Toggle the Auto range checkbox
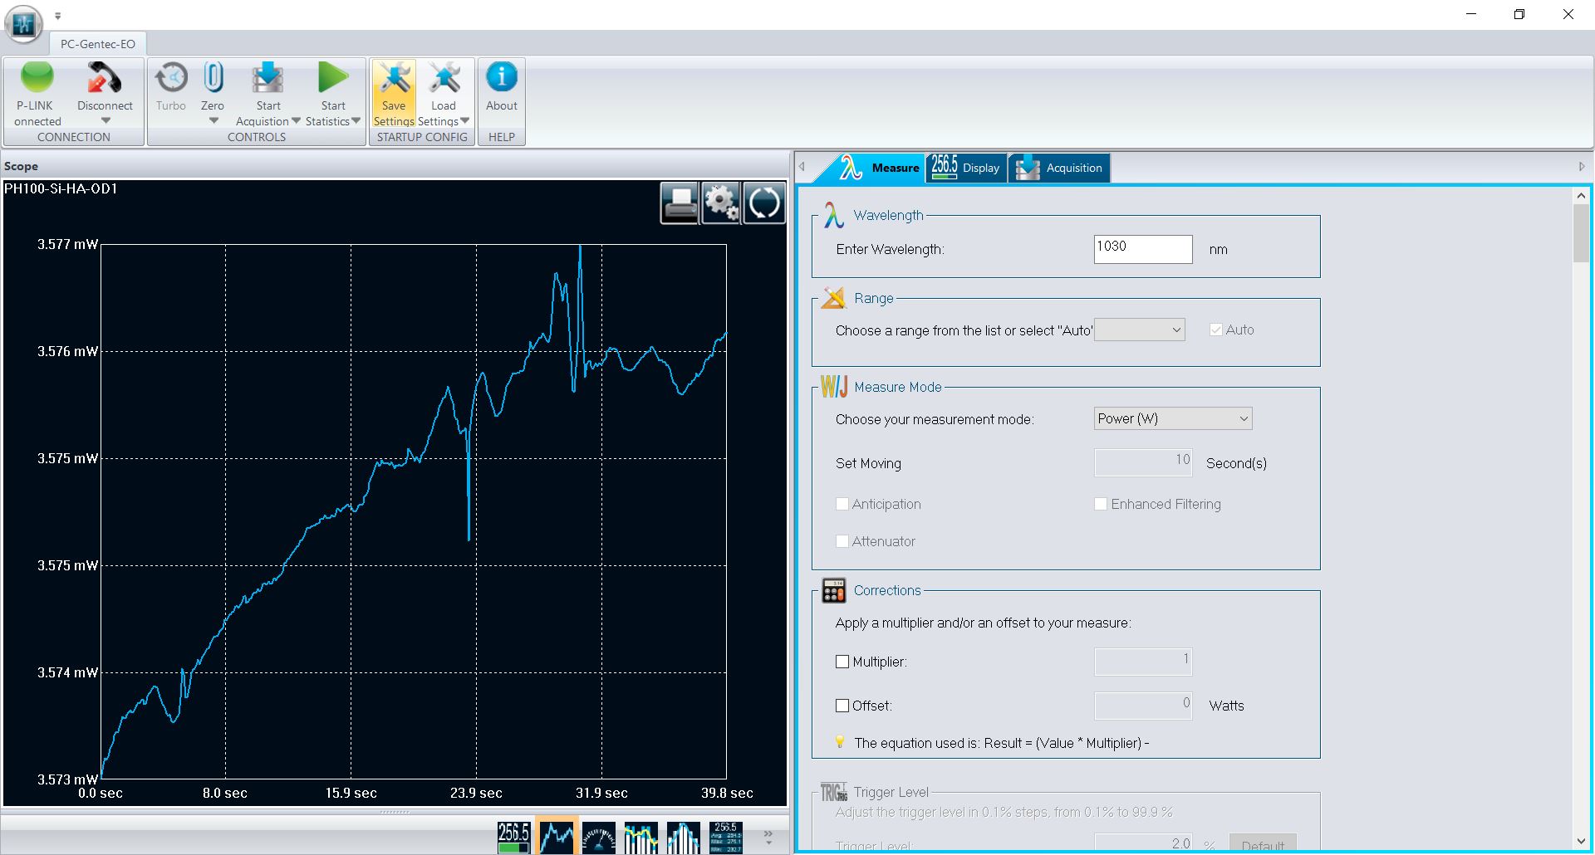This screenshot has height=855, width=1595. [1216, 330]
